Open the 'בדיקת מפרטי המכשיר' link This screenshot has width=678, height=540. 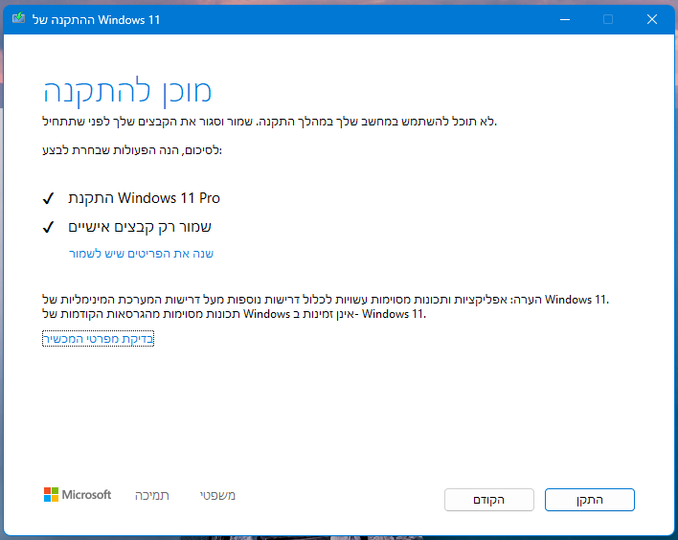pyautogui.click(x=98, y=339)
